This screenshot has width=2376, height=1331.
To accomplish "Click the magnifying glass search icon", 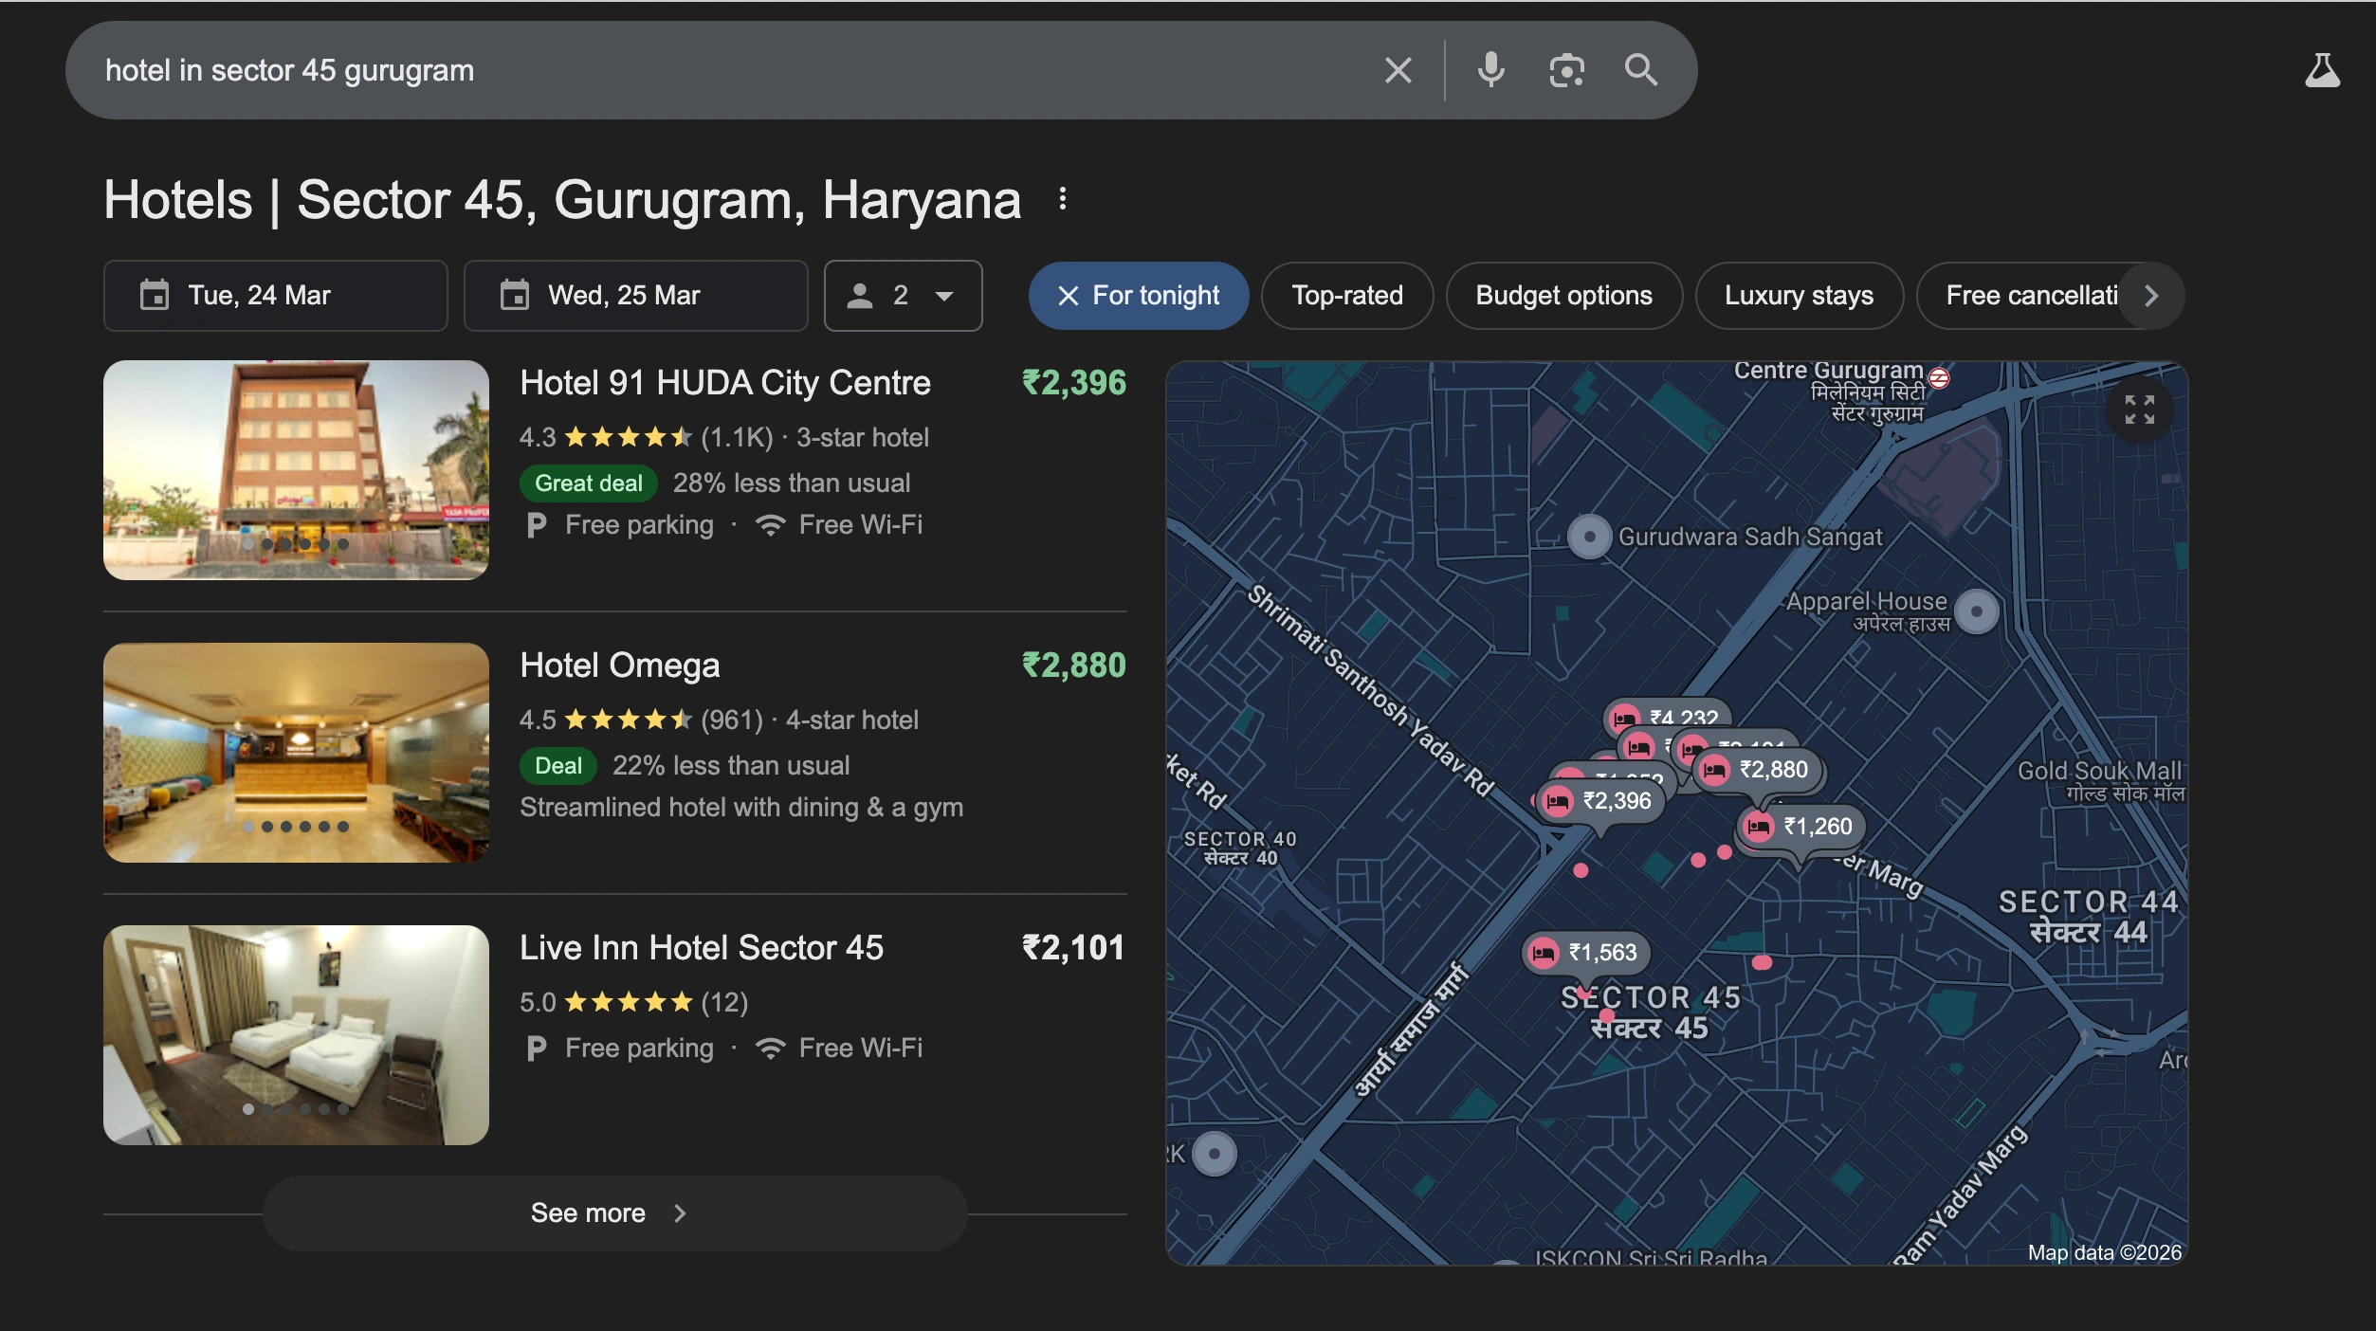I will (1641, 70).
